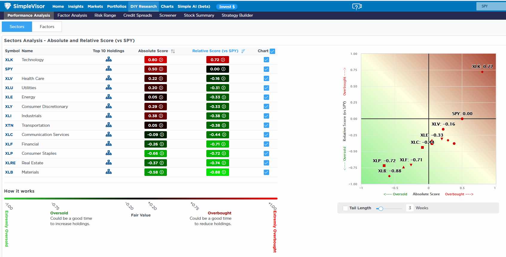
Task: Sort by Absolute Score arrows icon
Action: click(173, 51)
